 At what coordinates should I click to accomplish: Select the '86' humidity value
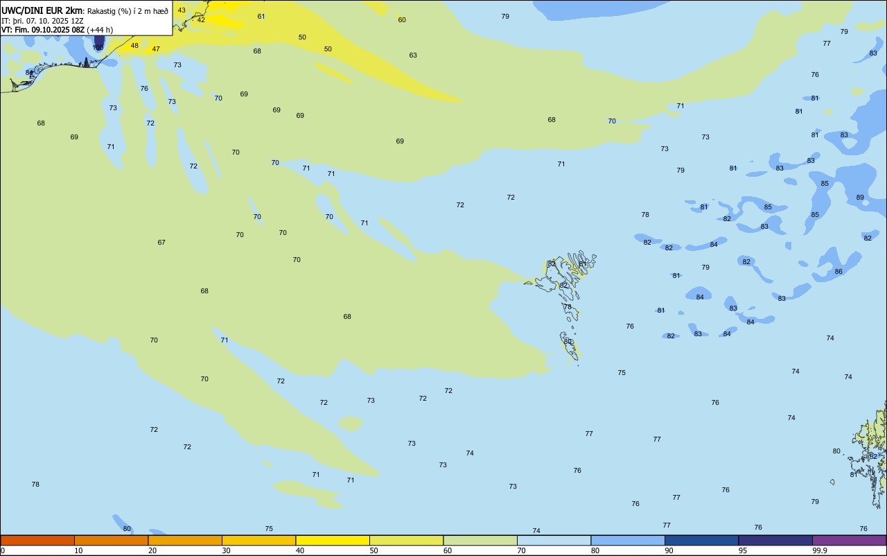pos(838,272)
